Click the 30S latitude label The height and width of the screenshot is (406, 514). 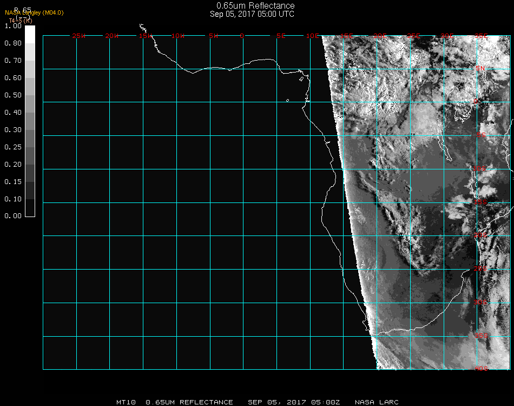pos(480,302)
